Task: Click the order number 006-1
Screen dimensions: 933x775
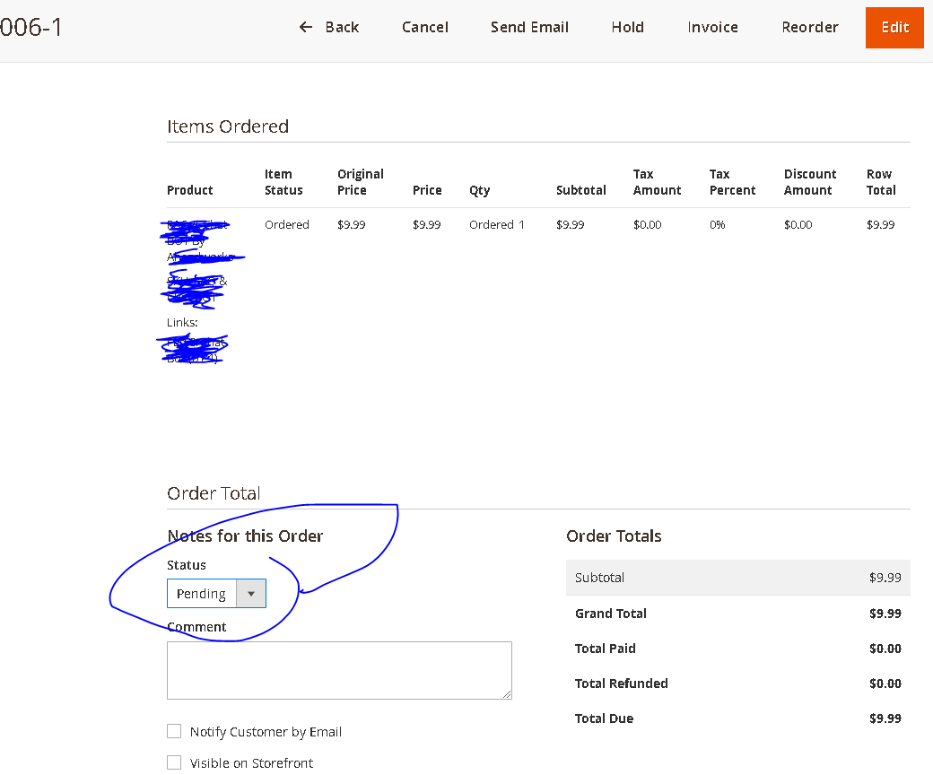Action: 31,27
